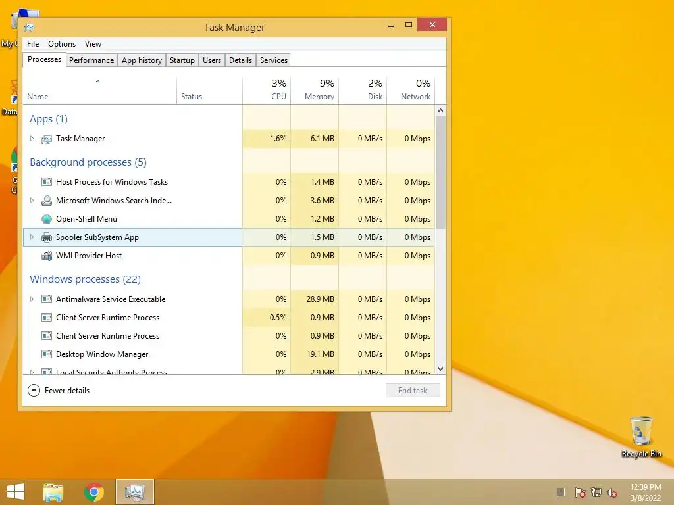The height and width of the screenshot is (505, 674).
Task: Click the Task Manager process row icon
Action: (x=47, y=139)
